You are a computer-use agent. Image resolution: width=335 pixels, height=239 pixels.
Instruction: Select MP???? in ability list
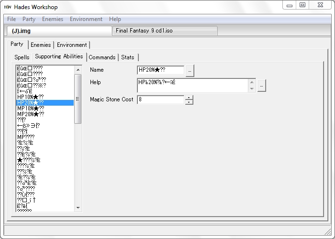(x=45, y=137)
